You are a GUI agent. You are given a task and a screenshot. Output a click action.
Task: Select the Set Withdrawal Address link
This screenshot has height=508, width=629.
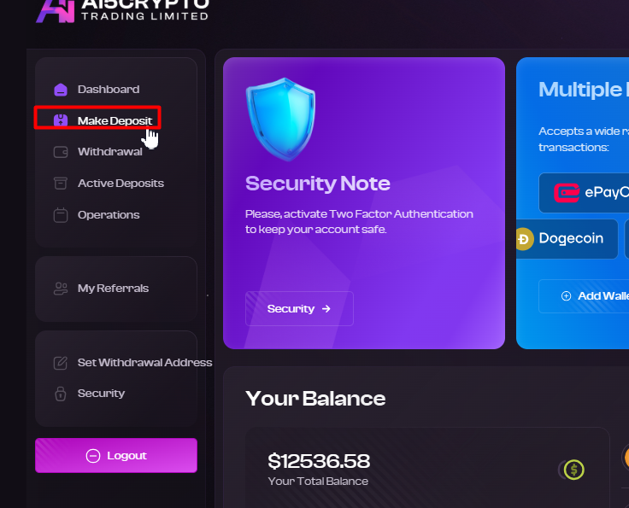[x=144, y=363]
